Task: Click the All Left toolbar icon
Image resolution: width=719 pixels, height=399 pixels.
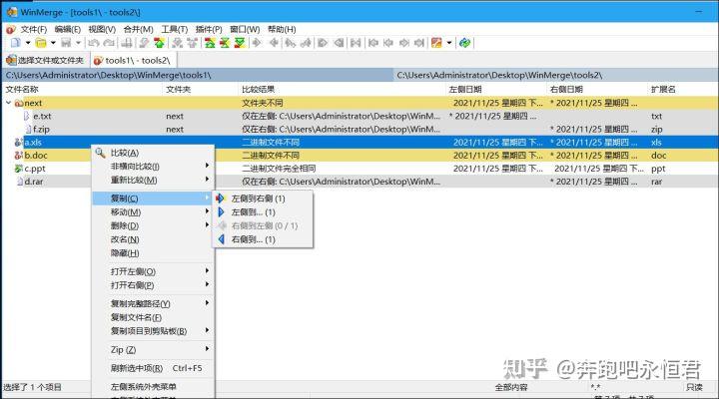Action: point(339,43)
